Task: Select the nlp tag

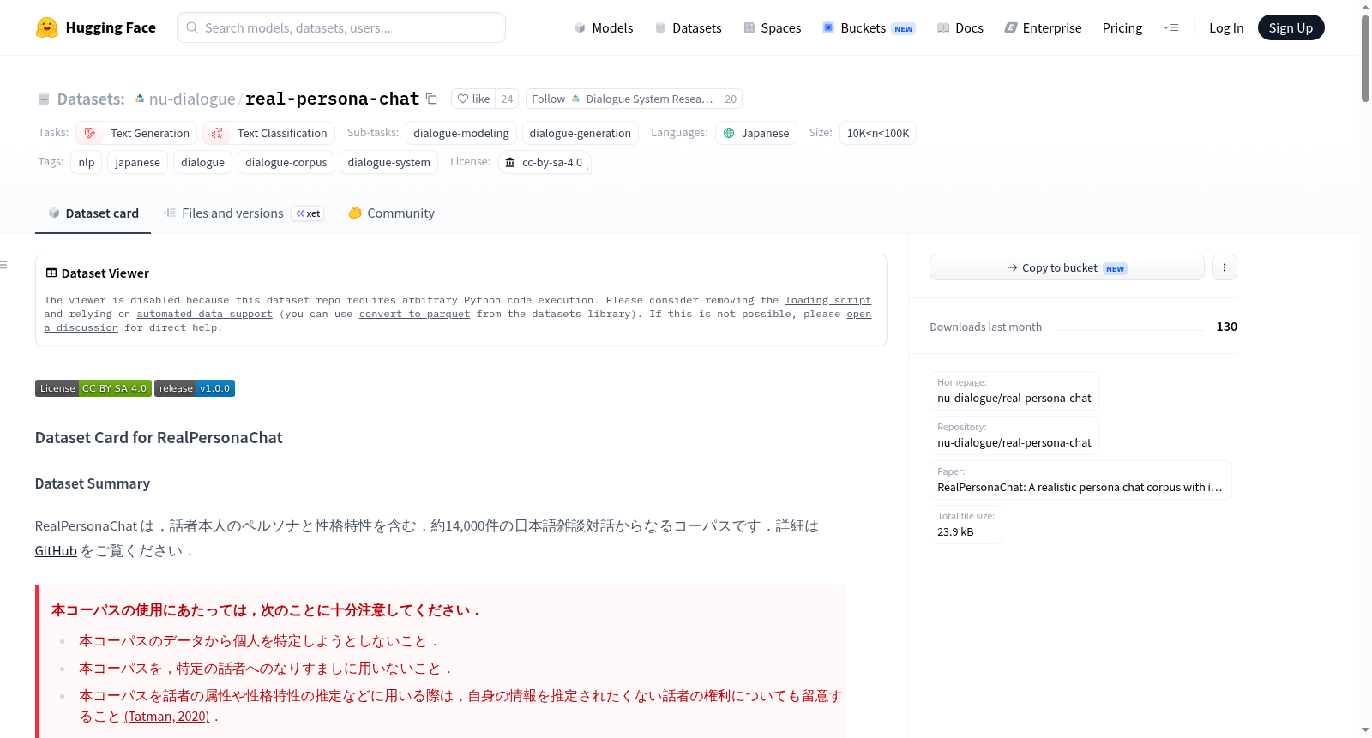Action: 87,162
